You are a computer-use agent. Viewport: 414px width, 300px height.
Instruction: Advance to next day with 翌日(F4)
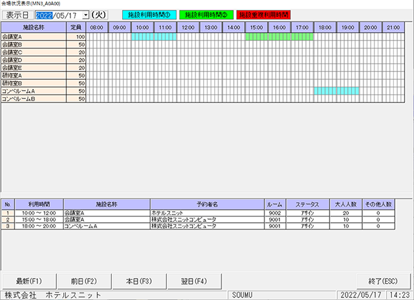[194, 281]
